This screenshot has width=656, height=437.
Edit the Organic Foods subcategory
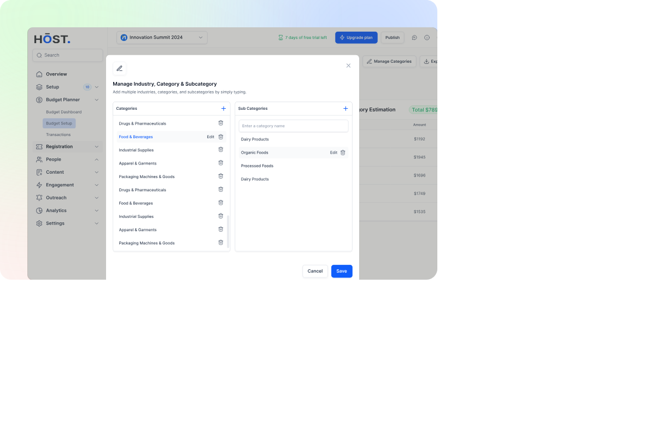(333, 152)
